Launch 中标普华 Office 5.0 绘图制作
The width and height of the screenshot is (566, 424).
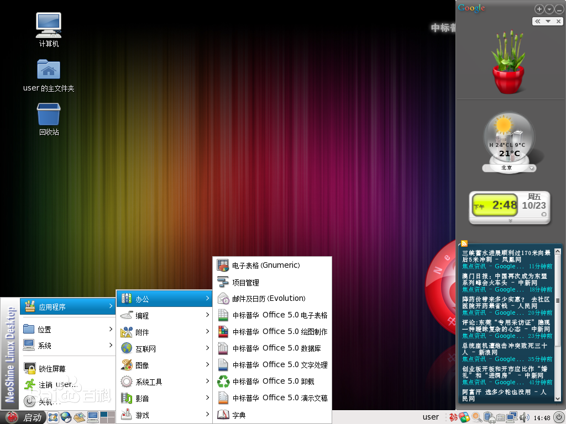click(272, 332)
